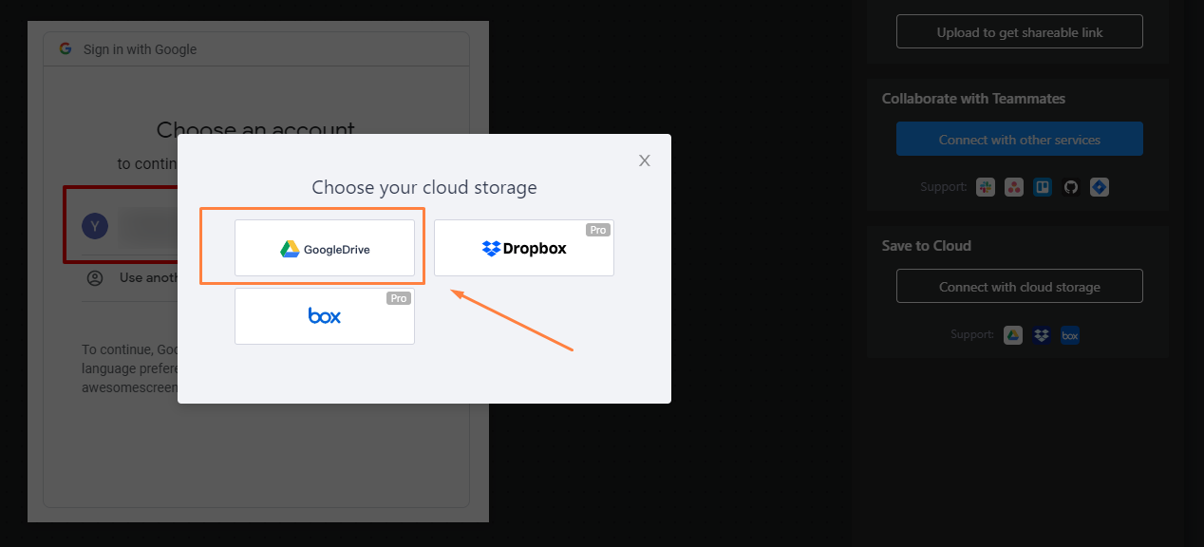Click the Google Drive icon under Save to Cloud
The height and width of the screenshot is (547, 1204).
(x=1013, y=335)
